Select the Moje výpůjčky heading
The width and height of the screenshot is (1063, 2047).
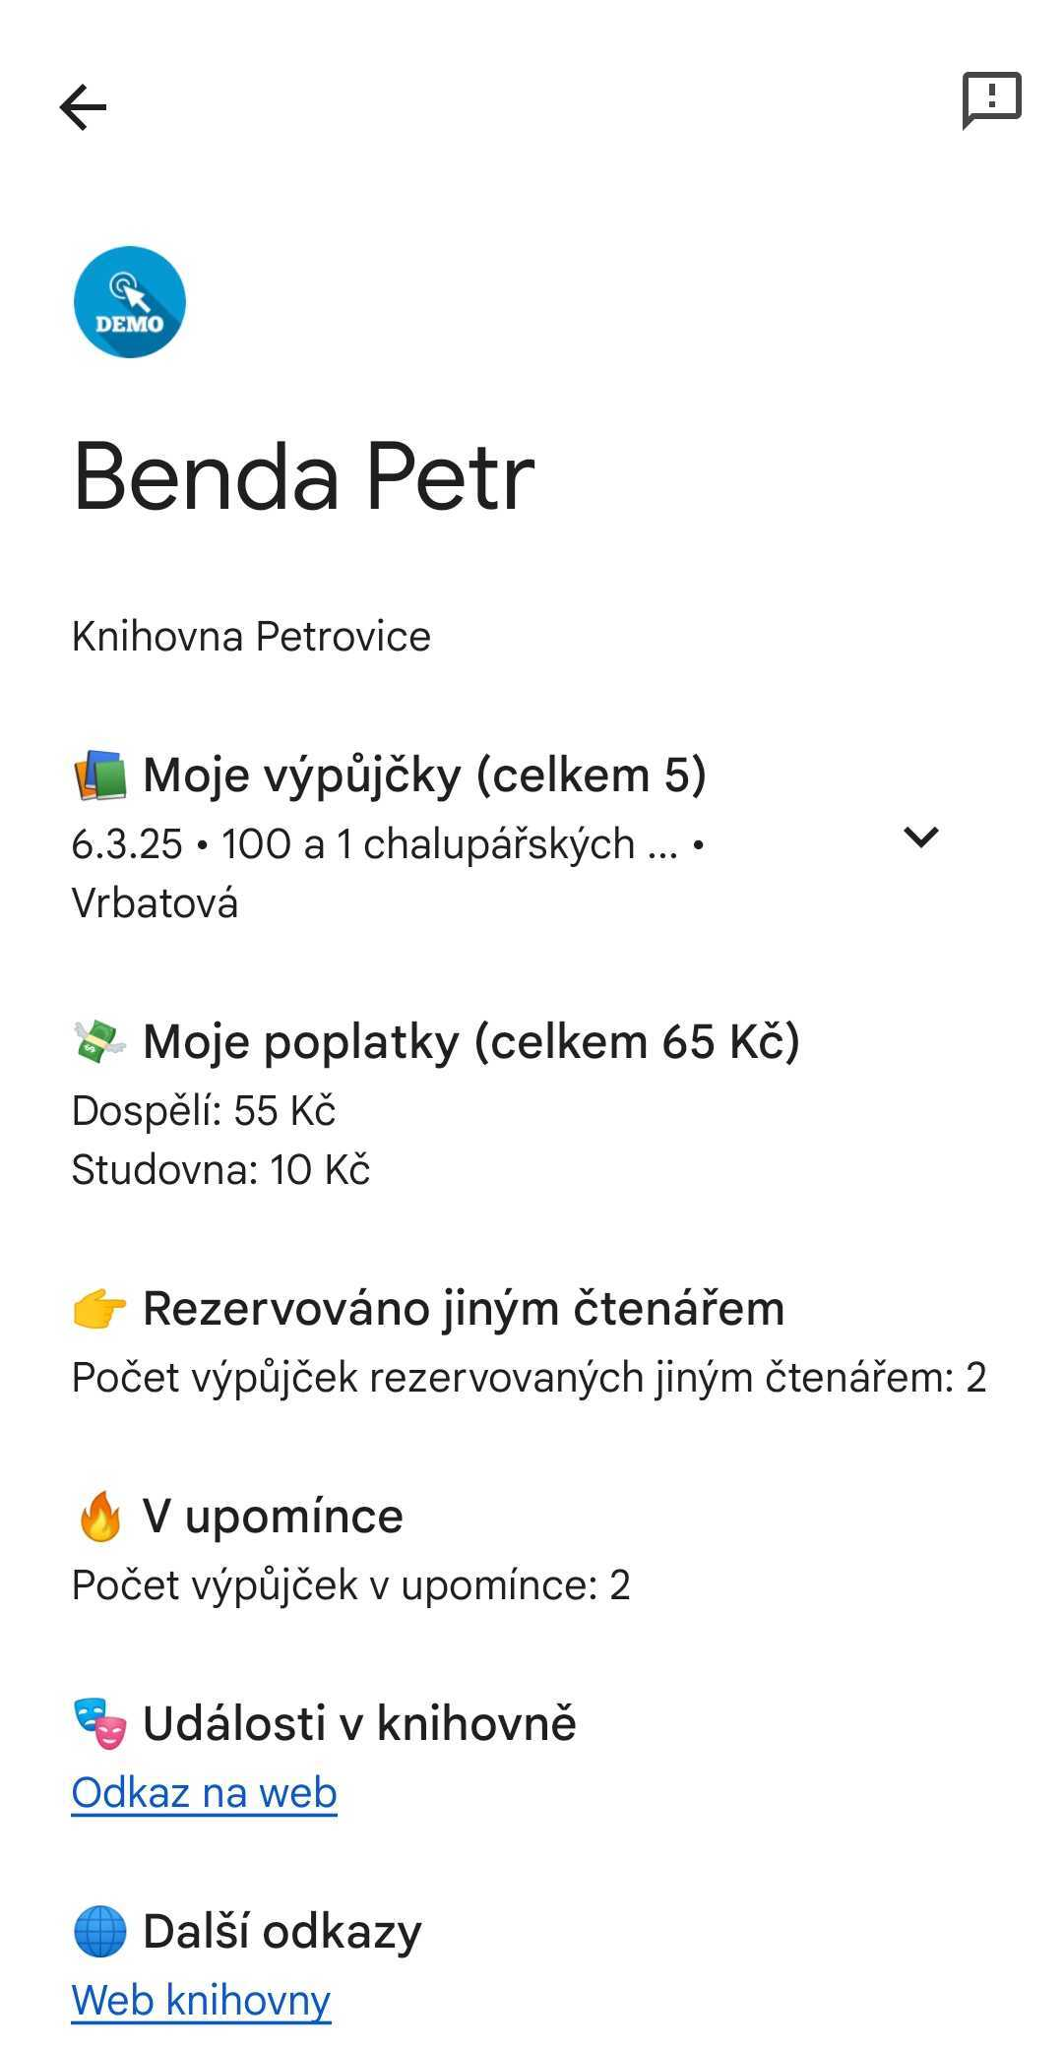[x=424, y=775]
